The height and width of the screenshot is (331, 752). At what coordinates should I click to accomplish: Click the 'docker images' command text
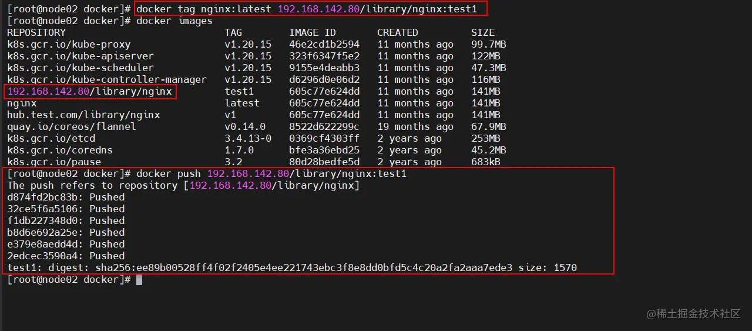coord(174,21)
